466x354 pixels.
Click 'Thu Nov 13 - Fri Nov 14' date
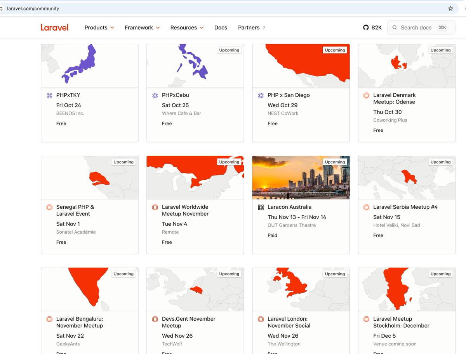click(297, 217)
